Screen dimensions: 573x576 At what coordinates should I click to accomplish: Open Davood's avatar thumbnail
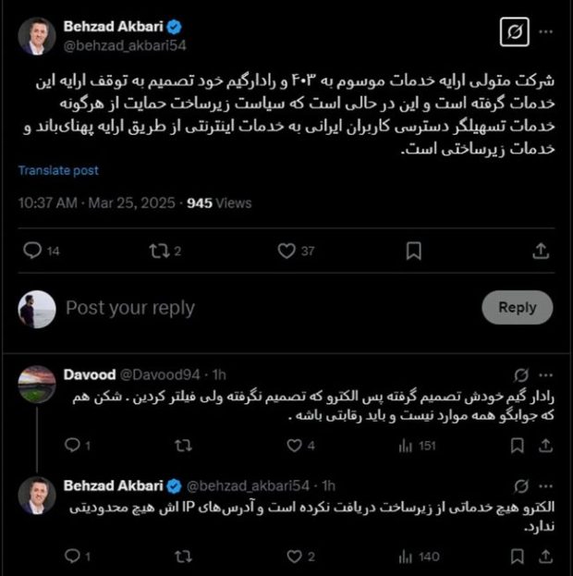(35, 382)
